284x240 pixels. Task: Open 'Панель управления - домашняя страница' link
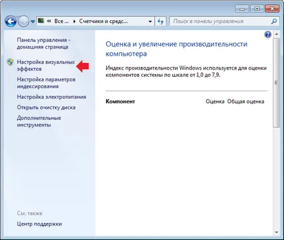(x=44, y=43)
